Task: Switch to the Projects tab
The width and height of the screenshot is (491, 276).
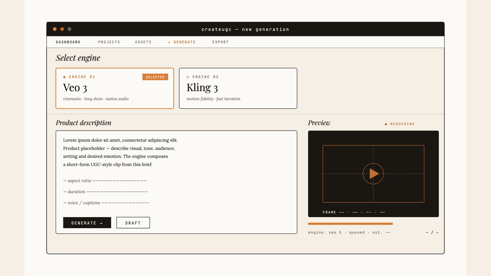Action: (x=109, y=42)
